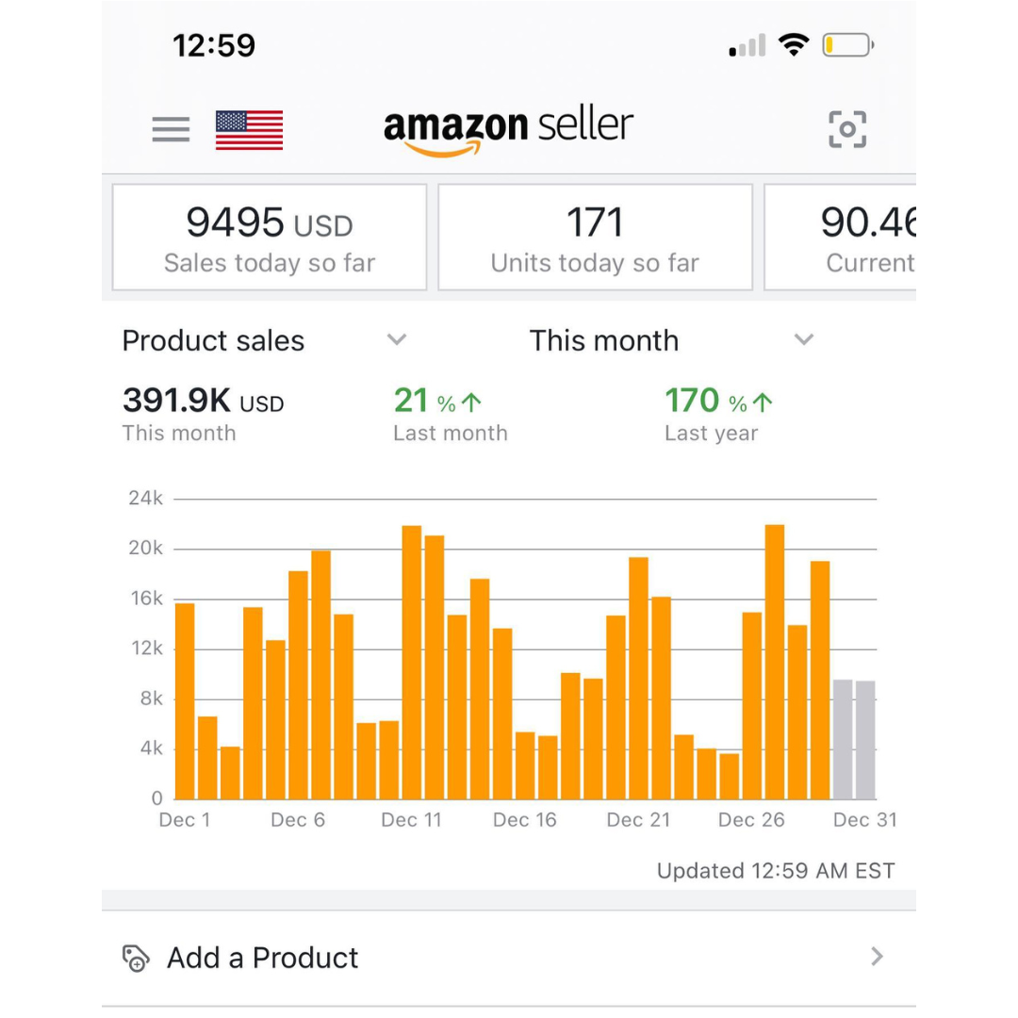Expand the Product sales dropdown
The height and width of the screenshot is (1018, 1018).
[397, 339]
